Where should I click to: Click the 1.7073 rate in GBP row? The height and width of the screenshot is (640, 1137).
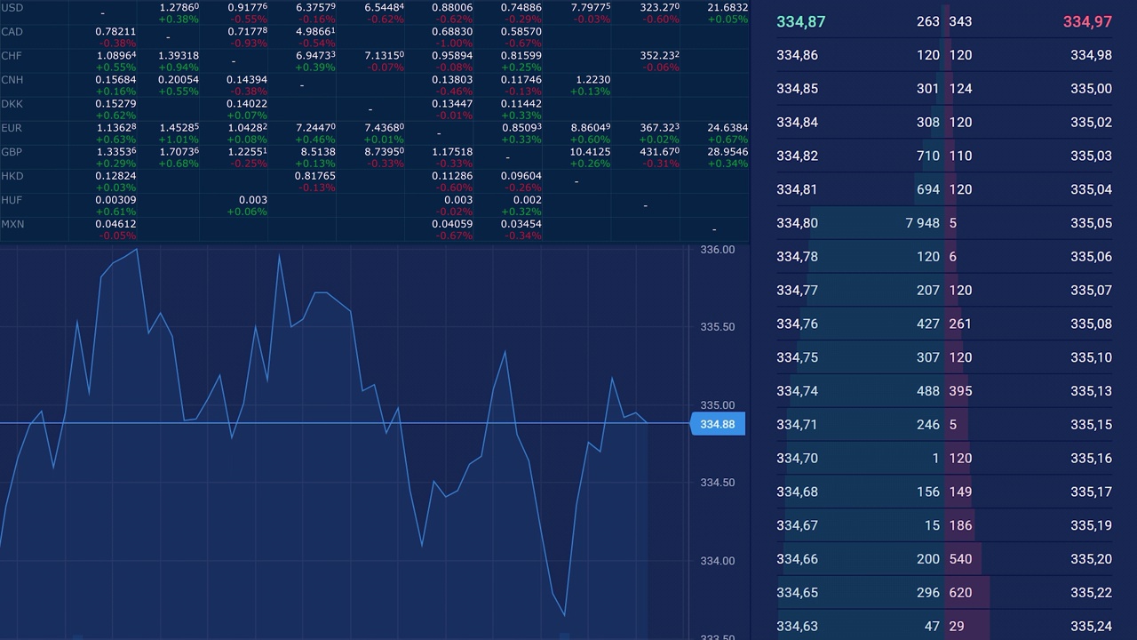179,151
